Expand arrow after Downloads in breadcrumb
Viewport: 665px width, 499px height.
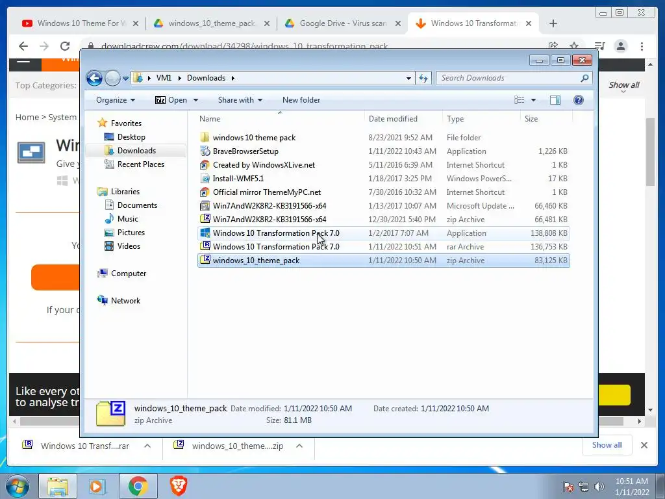pos(233,78)
